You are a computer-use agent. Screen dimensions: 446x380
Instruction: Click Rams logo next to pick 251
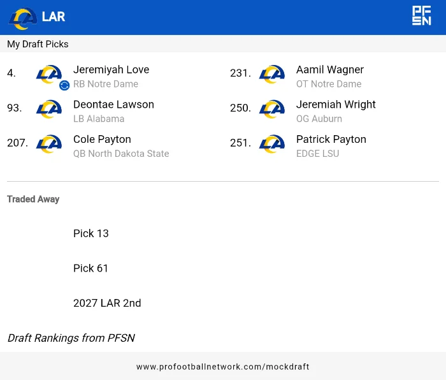pos(272,144)
